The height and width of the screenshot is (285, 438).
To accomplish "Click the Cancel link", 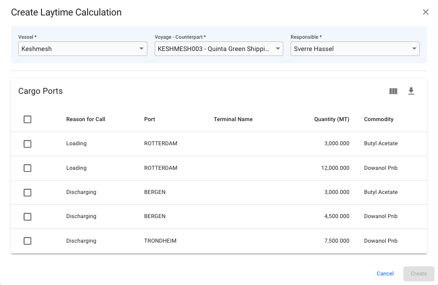I will click(385, 274).
